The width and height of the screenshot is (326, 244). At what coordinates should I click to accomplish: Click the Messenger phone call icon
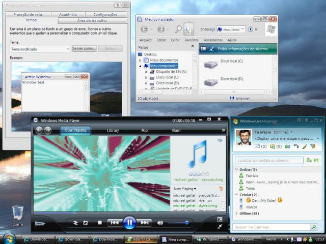[x=296, y=146]
